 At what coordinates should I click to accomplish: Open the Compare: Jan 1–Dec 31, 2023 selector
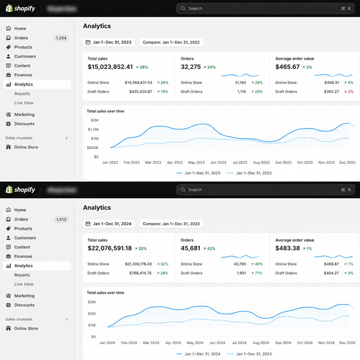[171, 224]
